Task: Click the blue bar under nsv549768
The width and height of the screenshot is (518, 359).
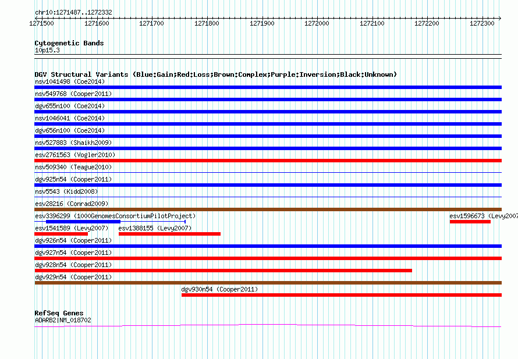Action: pos(268,99)
